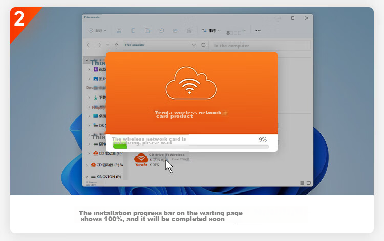Viewport: 384px width, 241px height.
Task: Click the cloud Wi-Fi logo in installer
Action: [x=191, y=83]
